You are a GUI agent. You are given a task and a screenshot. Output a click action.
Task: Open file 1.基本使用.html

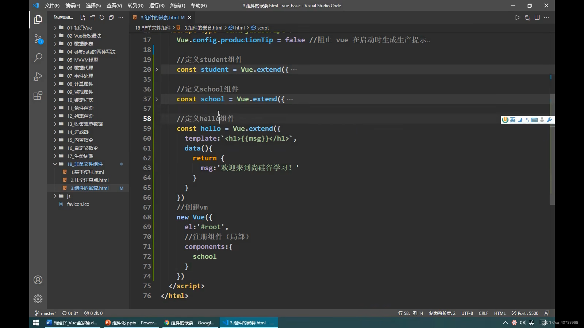[x=88, y=172]
